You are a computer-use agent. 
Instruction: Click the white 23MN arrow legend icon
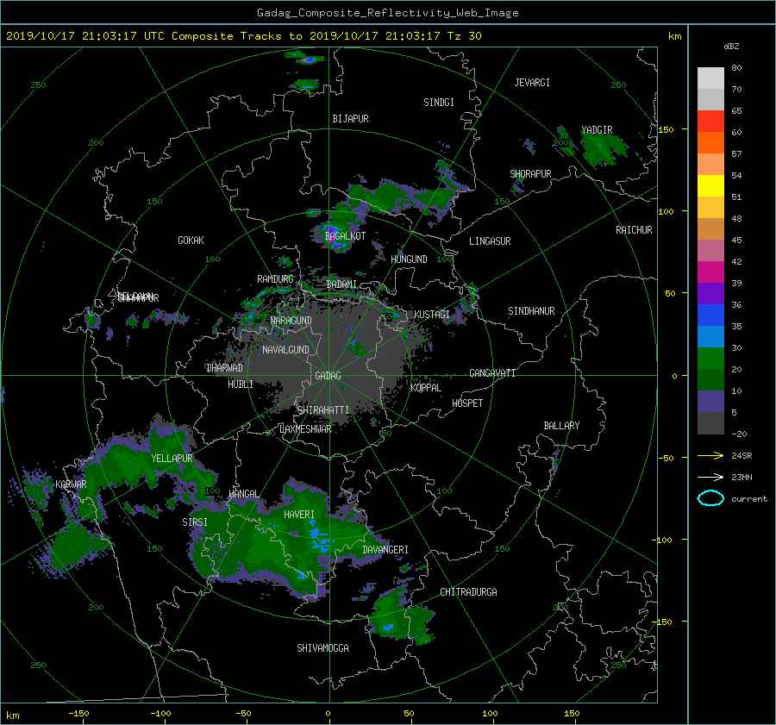[710, 477]
